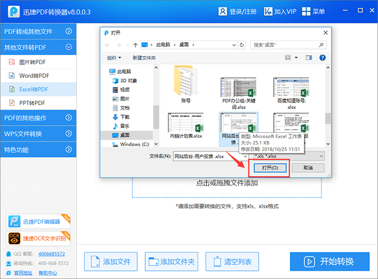
Task: Close the open-file dialog
Action: pos(326,32)
